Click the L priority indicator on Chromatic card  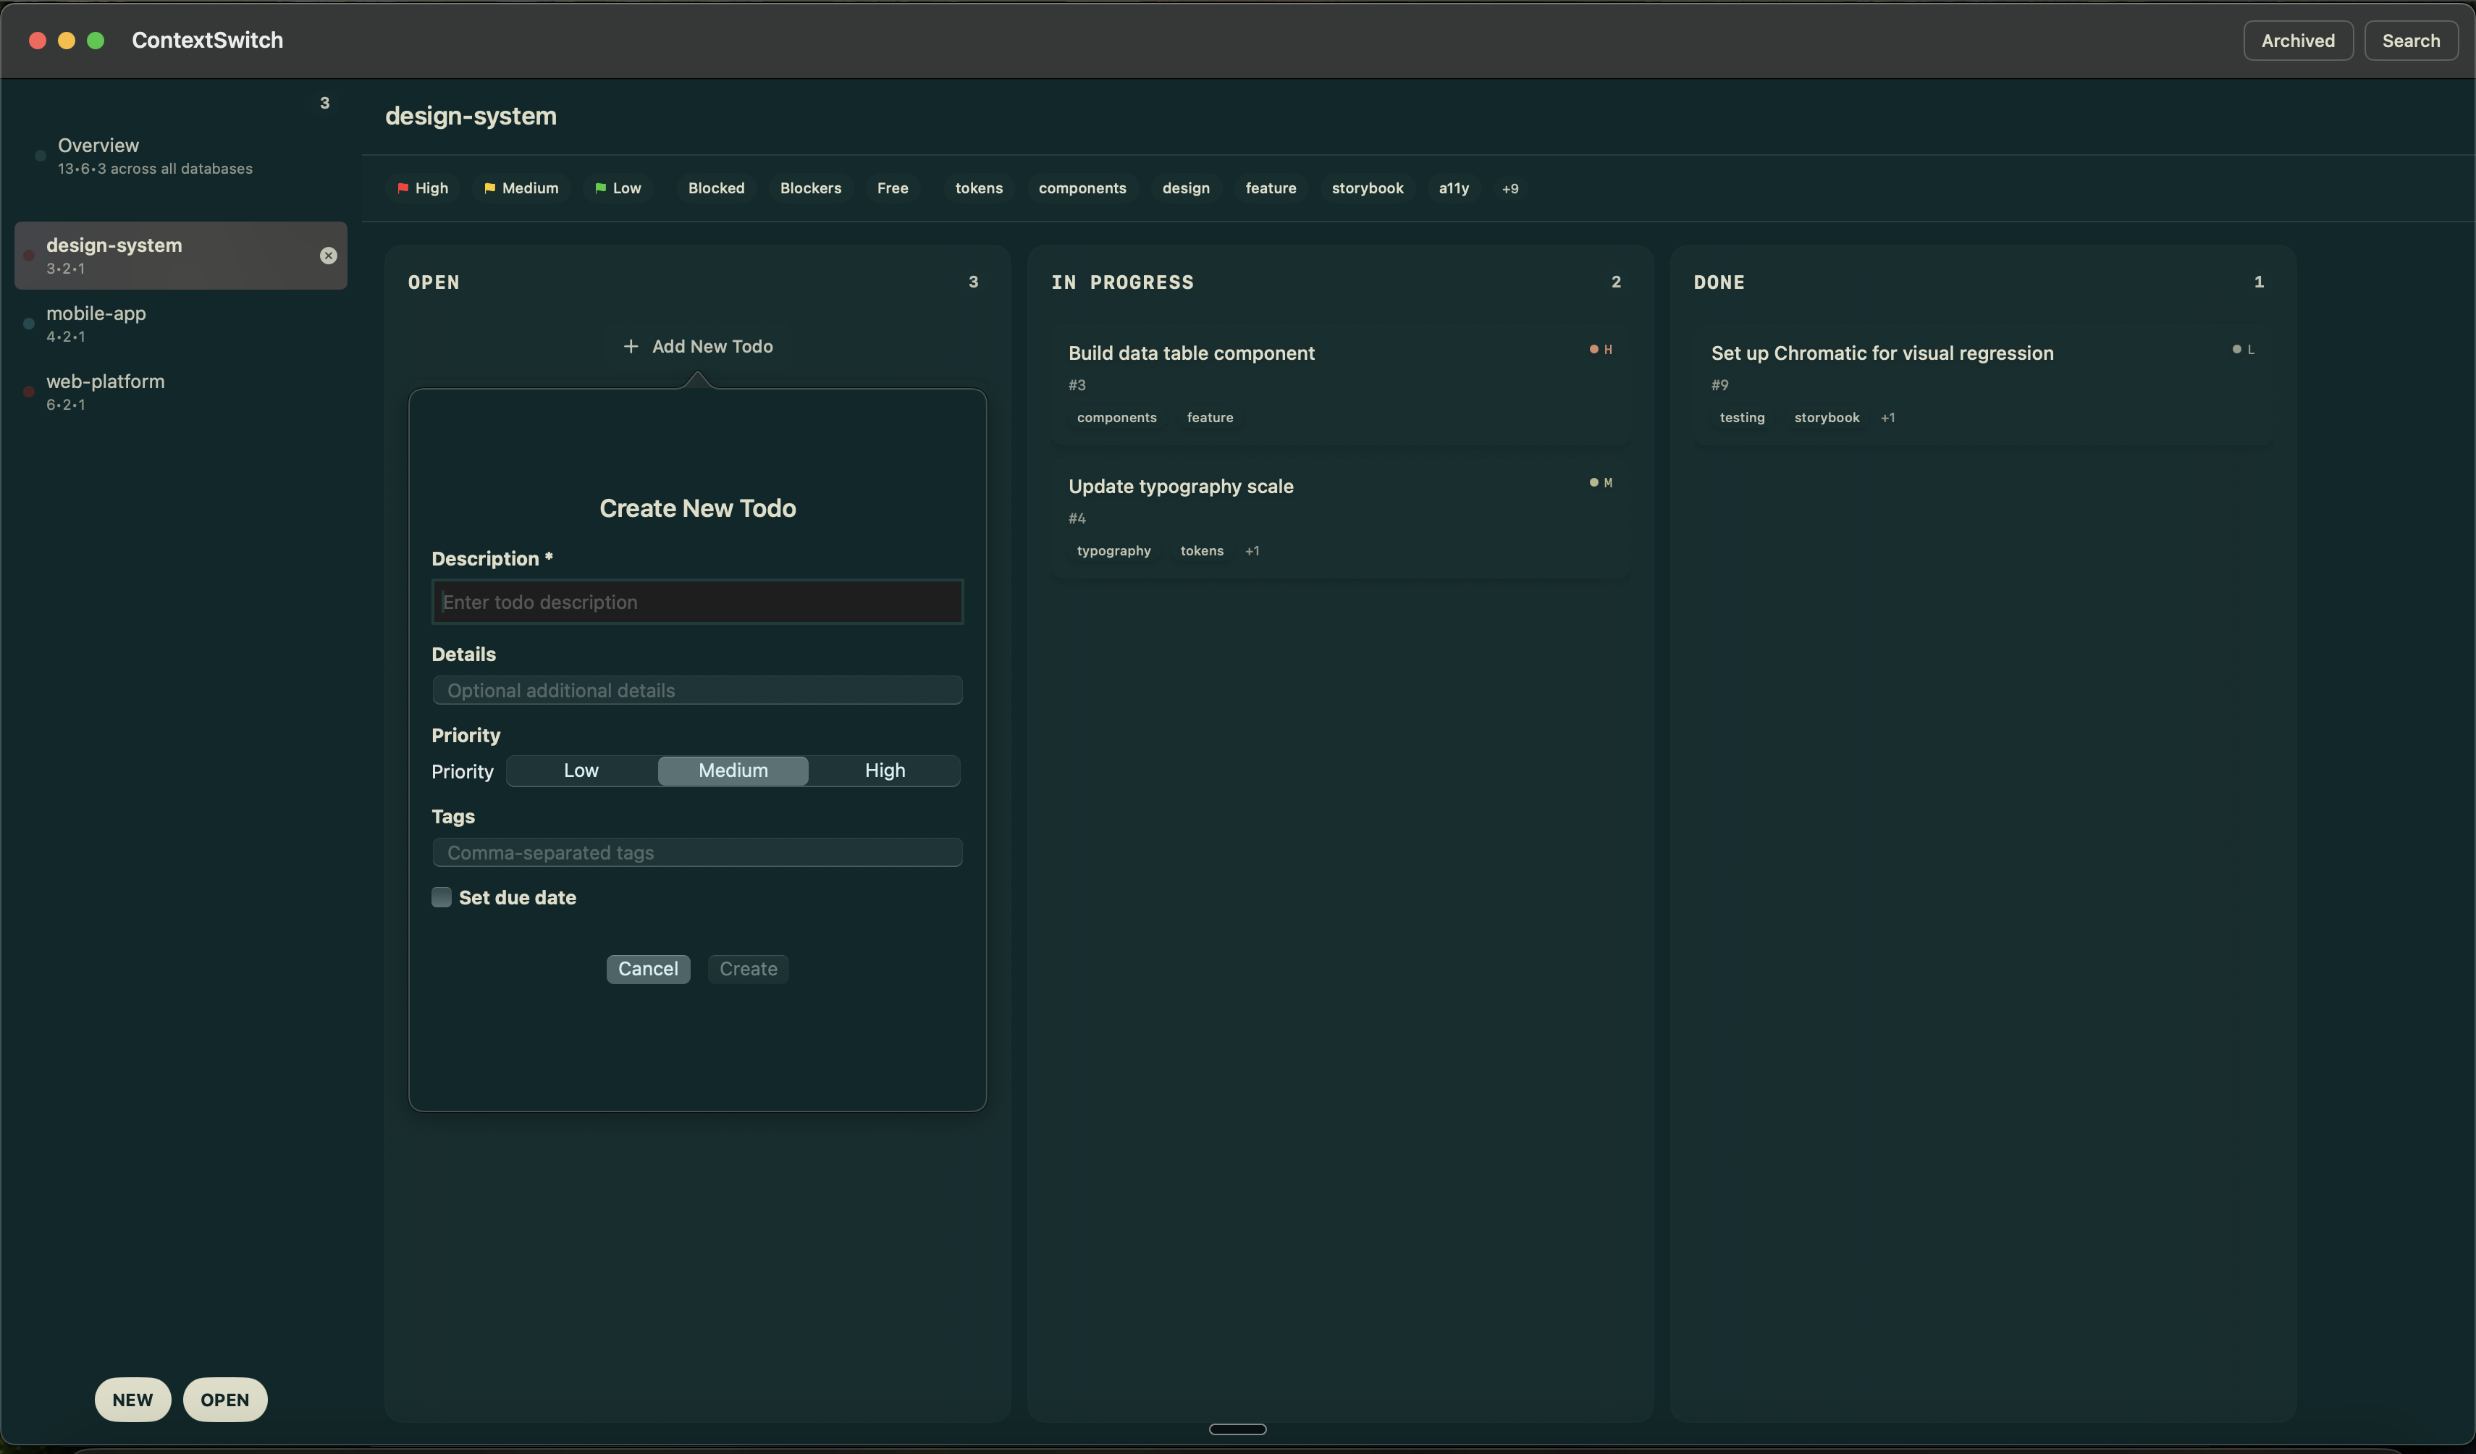click(x=2236, y=349)
